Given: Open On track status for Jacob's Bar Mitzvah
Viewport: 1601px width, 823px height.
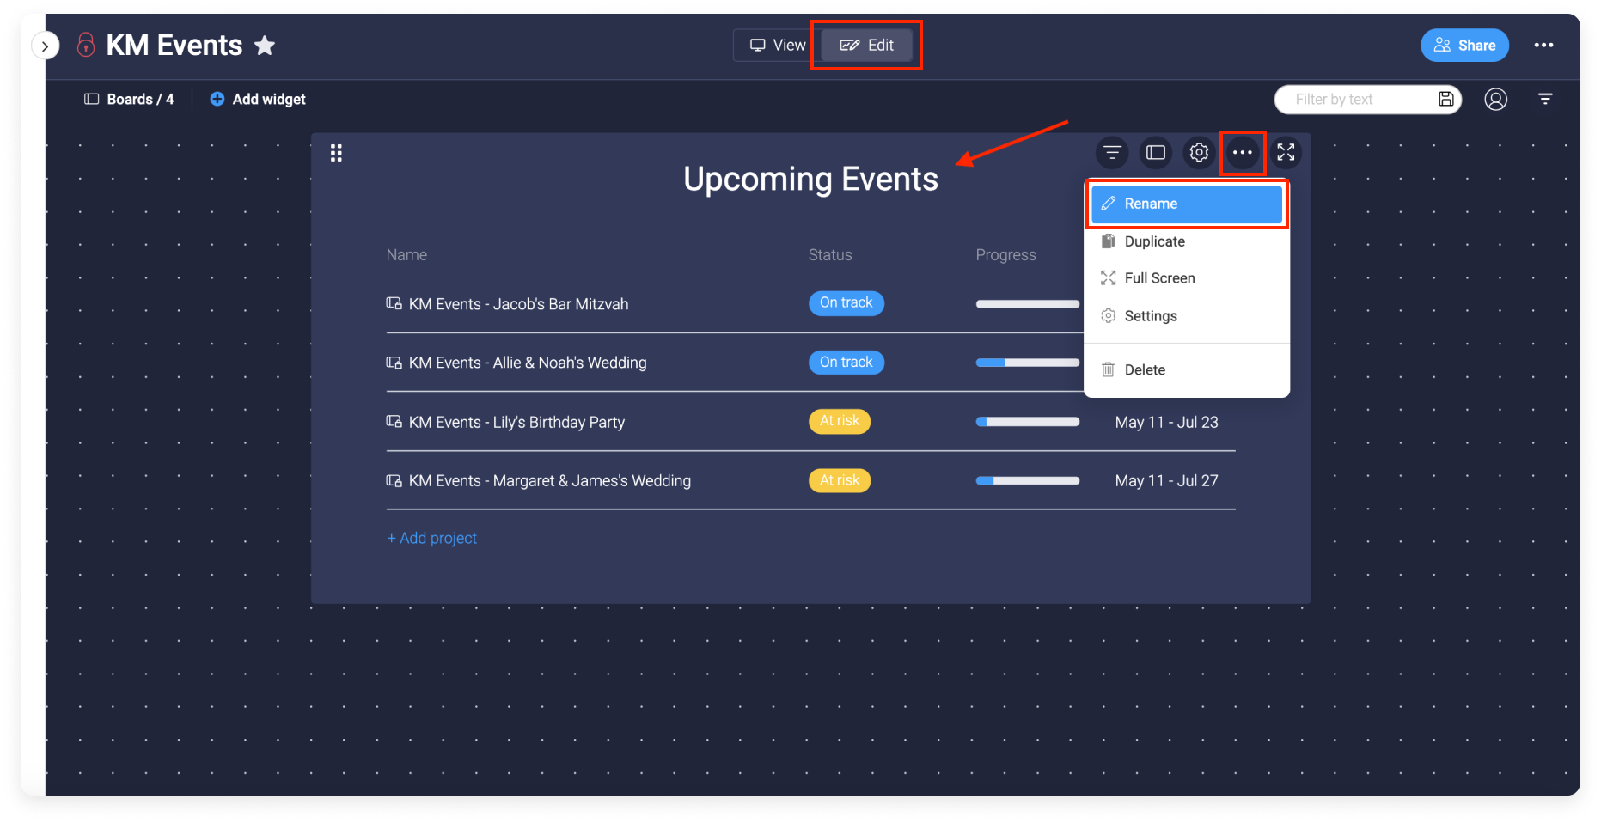Looking at the screenshot, I should [846, 303].
